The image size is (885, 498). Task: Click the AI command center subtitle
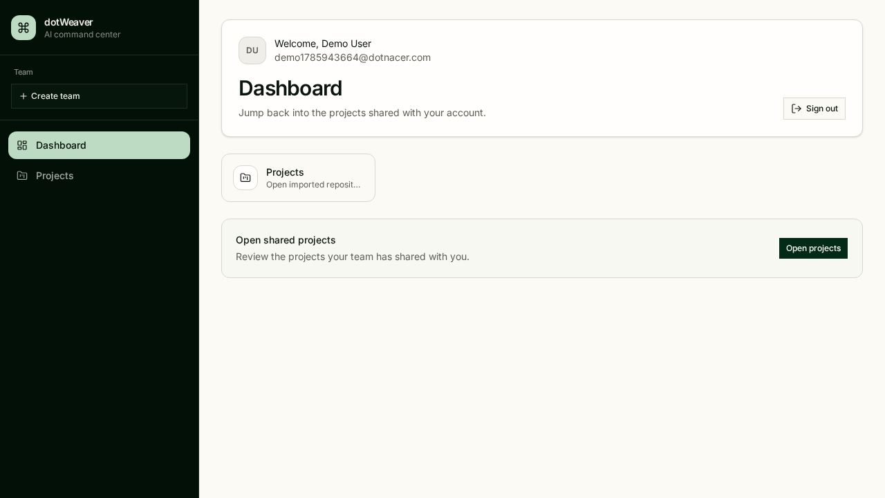(82, 35)
